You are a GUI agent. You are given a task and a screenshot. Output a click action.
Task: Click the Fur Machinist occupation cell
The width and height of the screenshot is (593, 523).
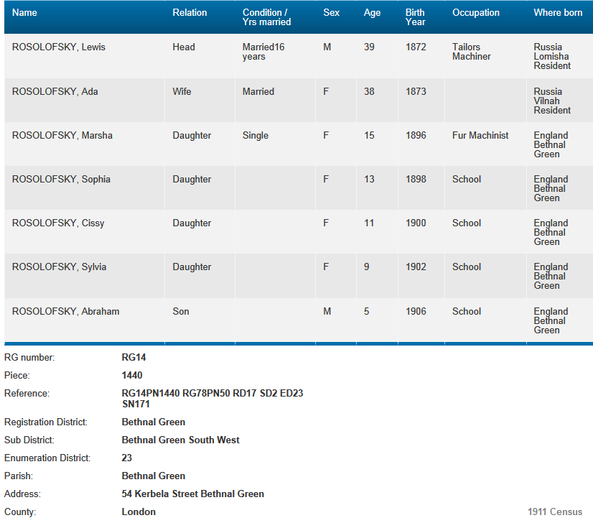480,136
